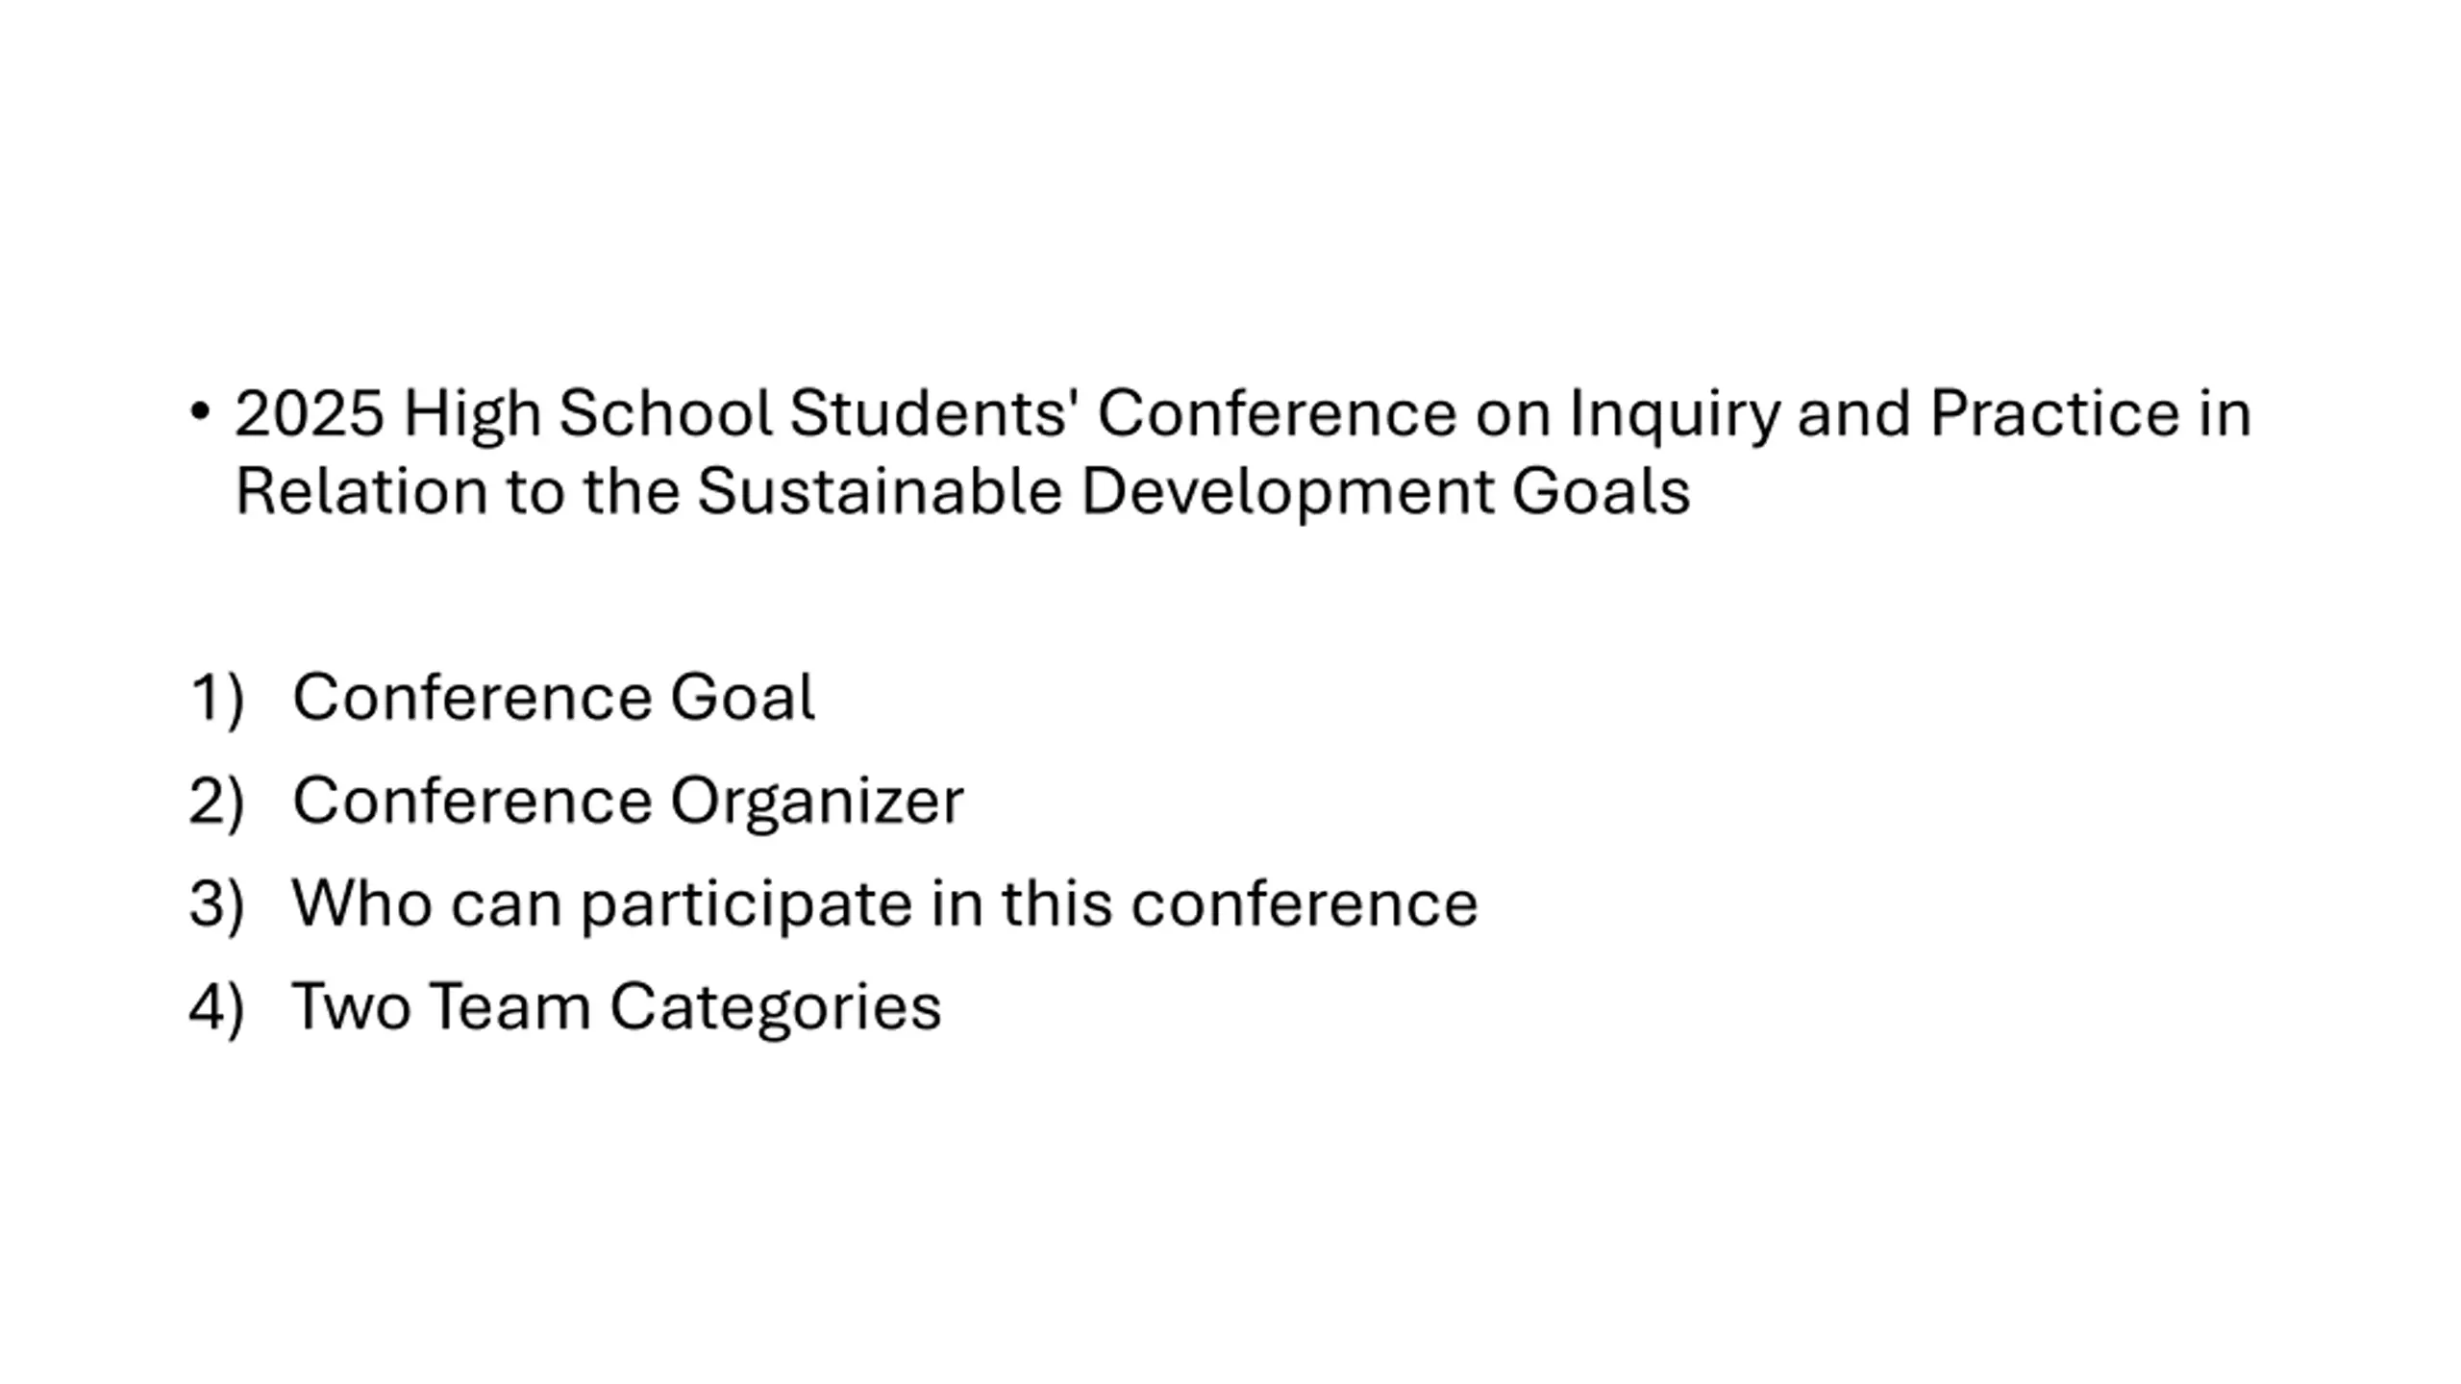
Task: Click the bullet point before the slide title
Action: coord(200,412)
